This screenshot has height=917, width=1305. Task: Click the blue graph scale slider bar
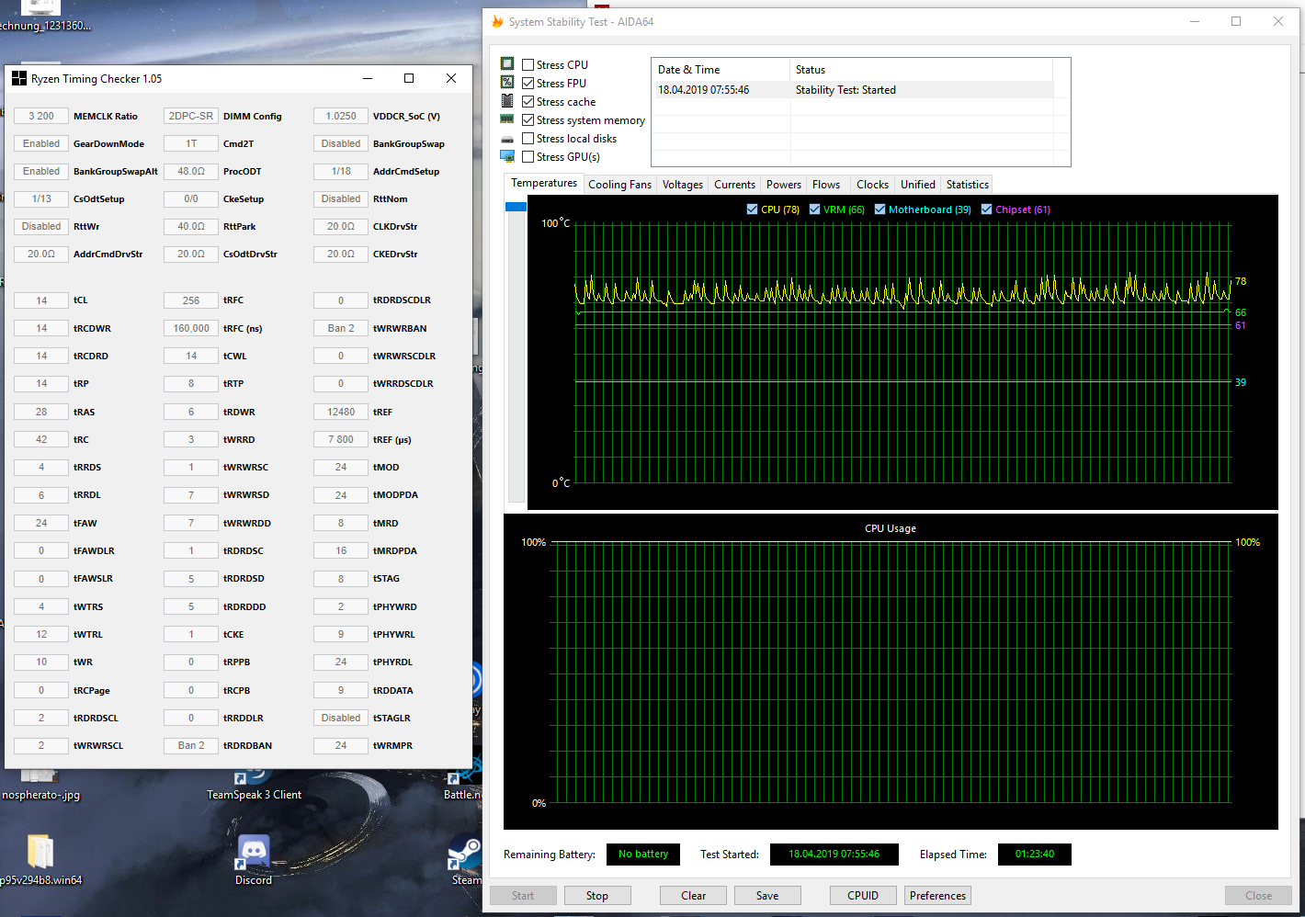pyautogui.click(x=516, y=208)
